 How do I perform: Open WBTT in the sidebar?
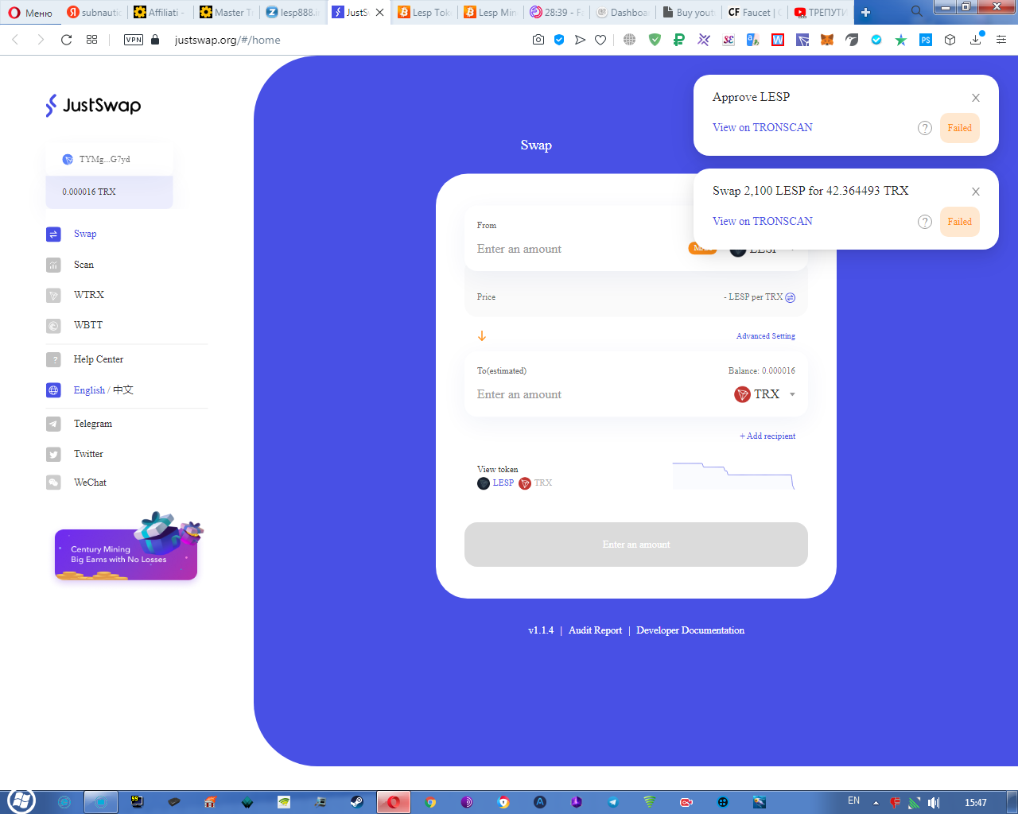click(x=88, y=325)
